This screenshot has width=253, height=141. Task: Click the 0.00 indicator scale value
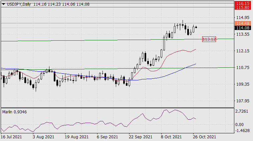point(239,125)
